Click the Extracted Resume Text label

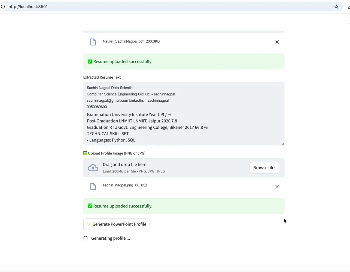pyautogui.click(x=102, y=77)
